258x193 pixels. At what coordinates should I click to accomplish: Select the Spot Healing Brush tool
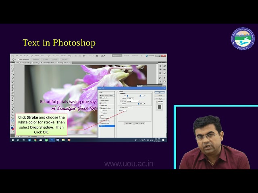(x=12, y=82)
